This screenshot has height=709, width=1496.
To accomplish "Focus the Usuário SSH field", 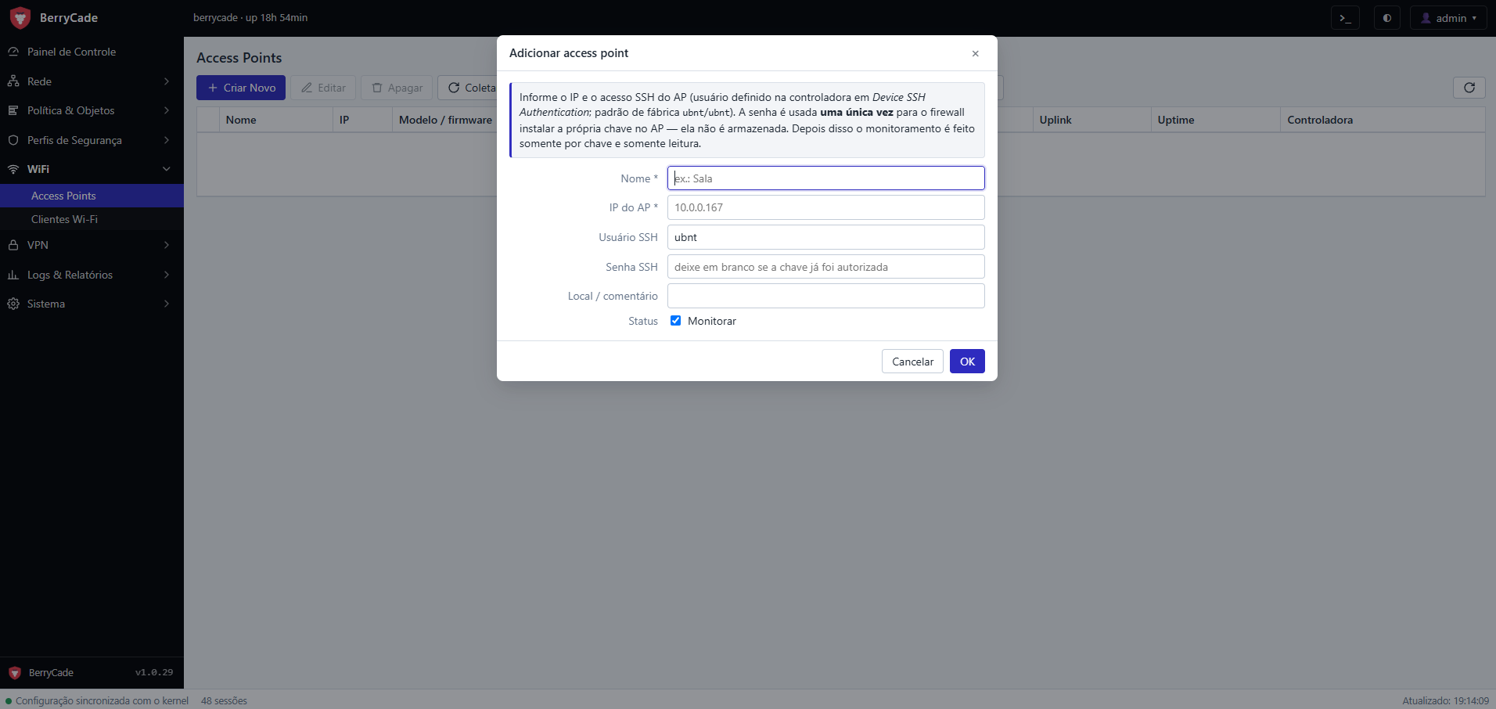I will pyautogui.click(x=825, y=237).
